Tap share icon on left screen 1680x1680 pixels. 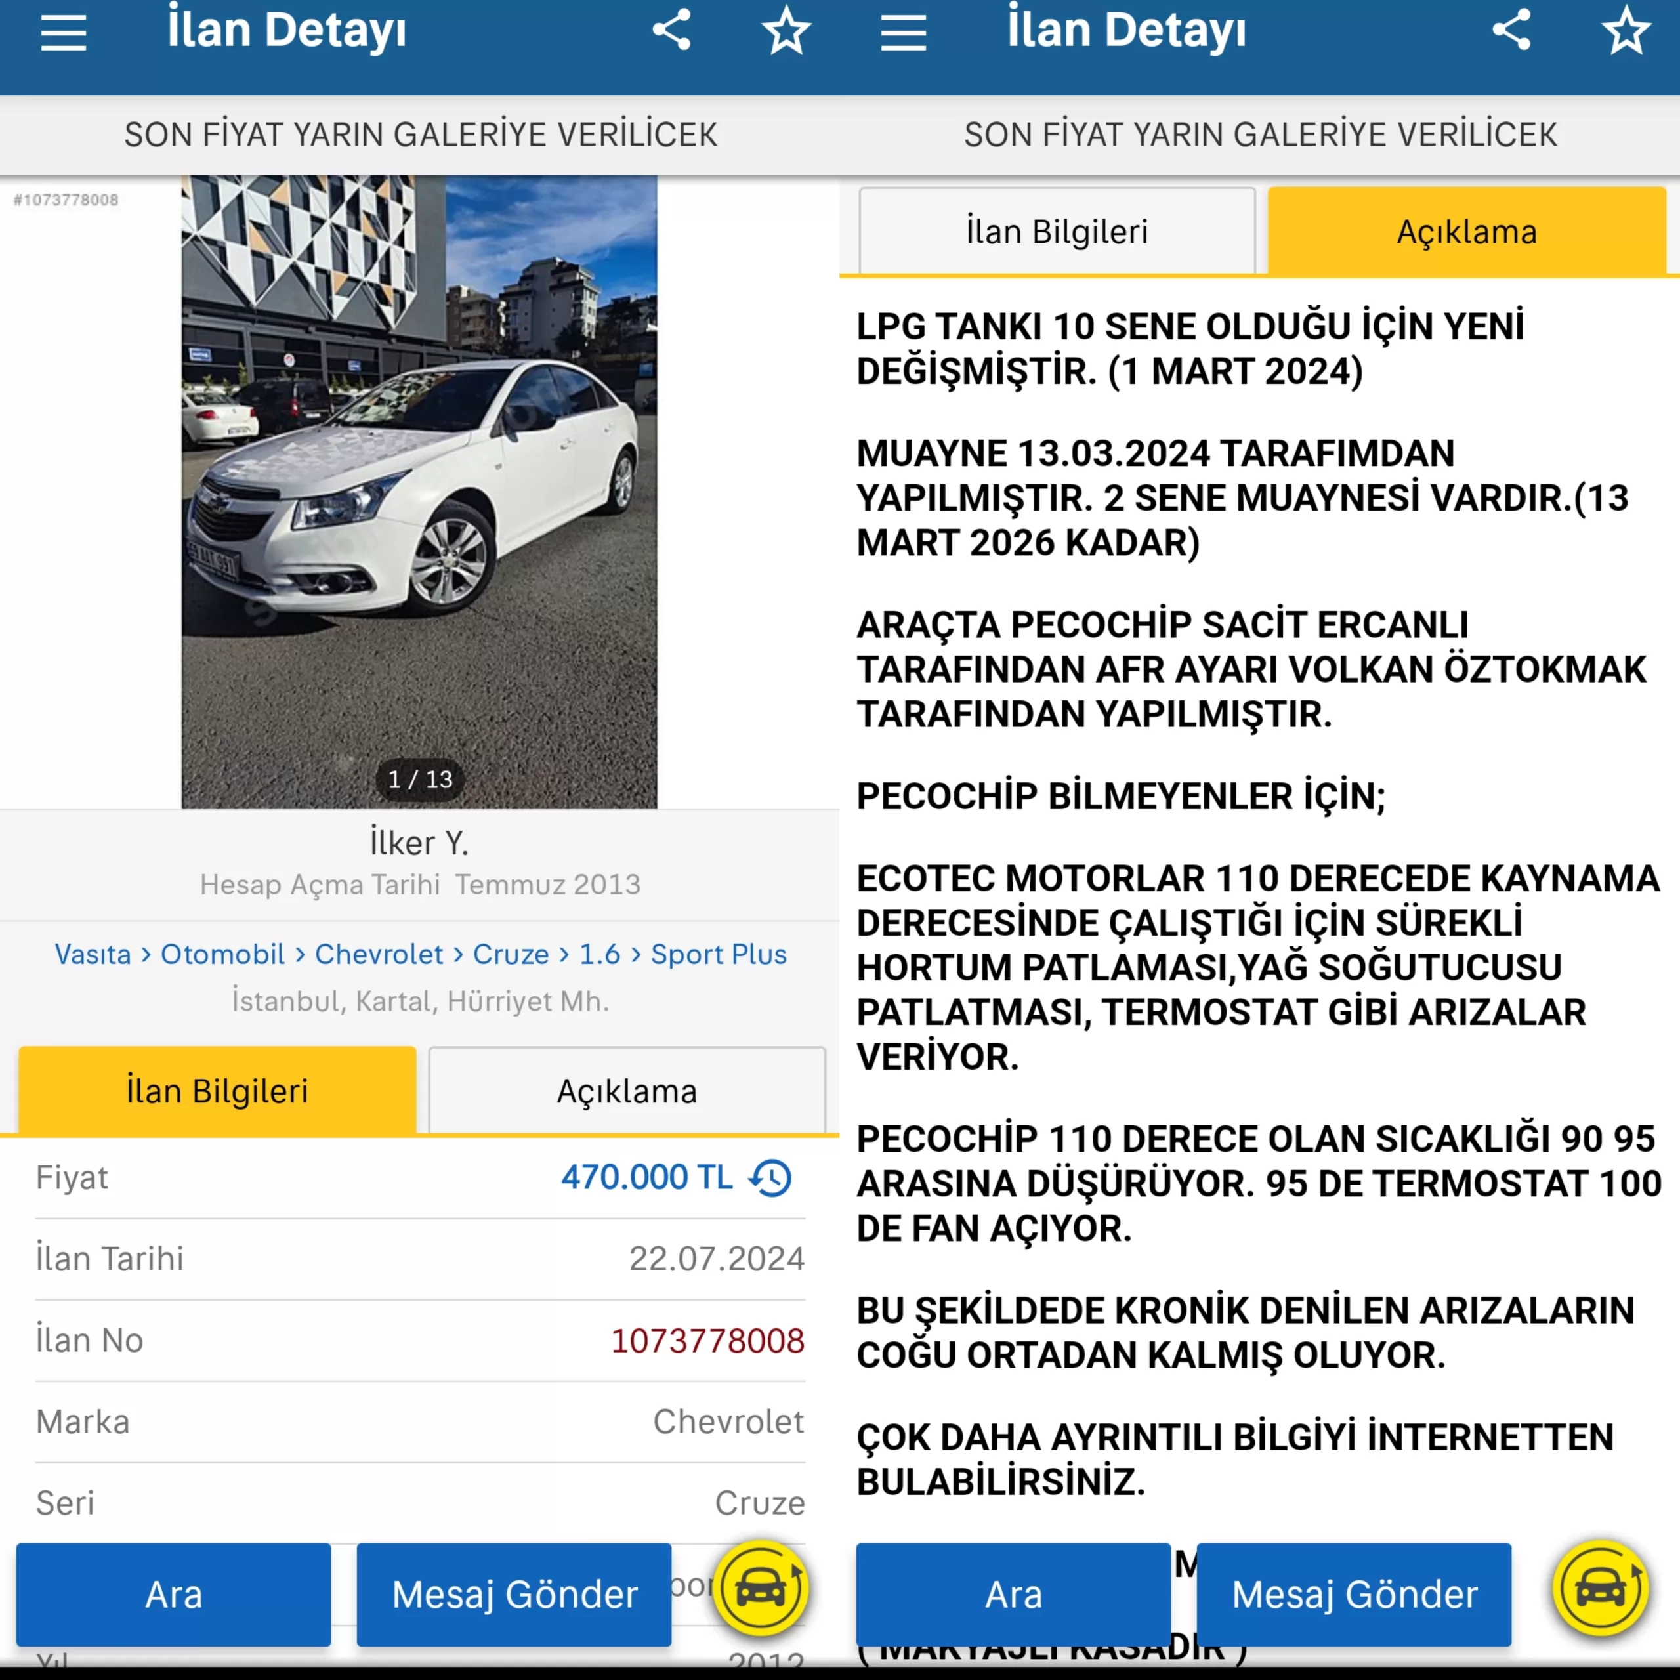click(x=672, y=30)
